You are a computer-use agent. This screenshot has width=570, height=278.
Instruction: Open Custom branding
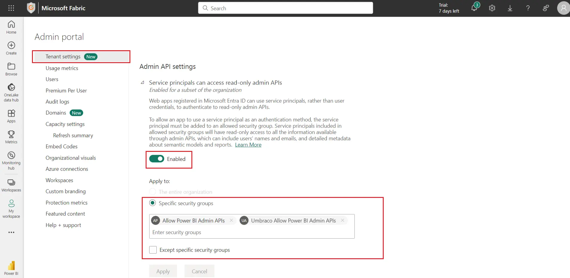pos(65,191)
